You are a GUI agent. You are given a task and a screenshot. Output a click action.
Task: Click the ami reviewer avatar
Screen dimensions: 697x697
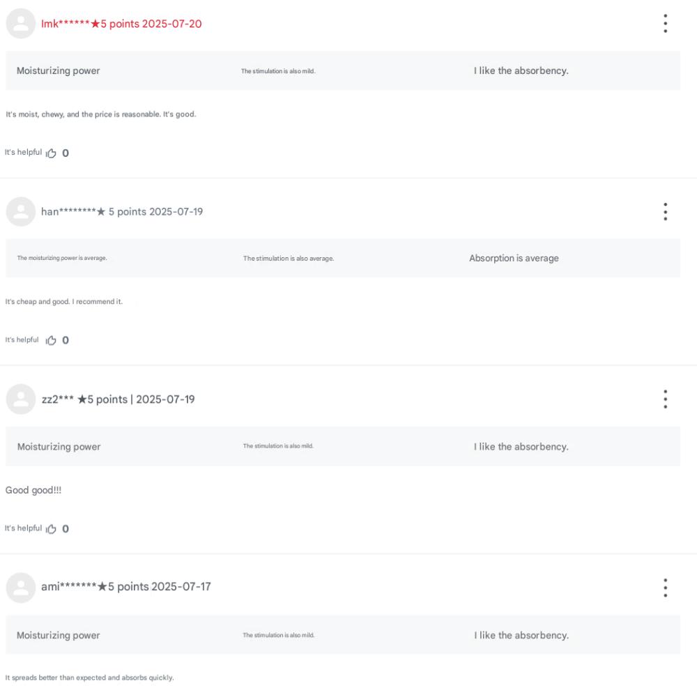coord(21,587)
